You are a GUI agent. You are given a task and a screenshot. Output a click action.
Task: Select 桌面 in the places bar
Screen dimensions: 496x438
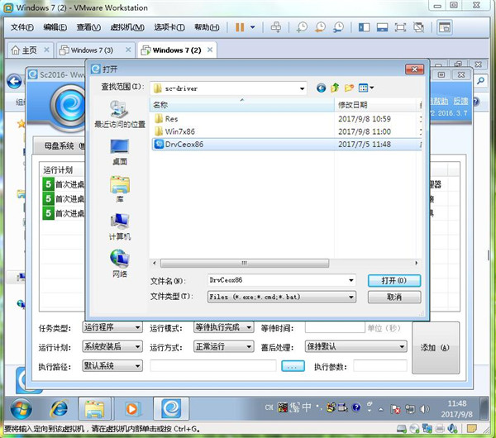pos(120,152)
